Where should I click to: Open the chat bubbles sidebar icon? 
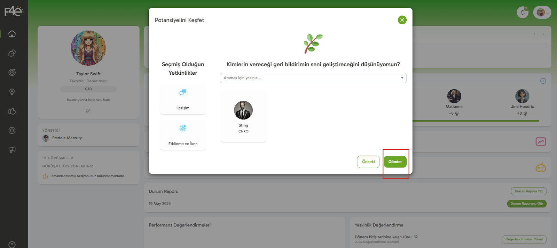click(12, 53)
